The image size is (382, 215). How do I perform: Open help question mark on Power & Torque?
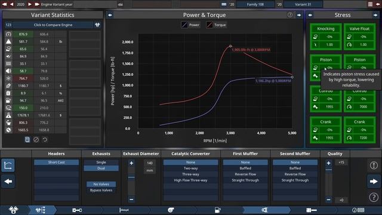290,15
